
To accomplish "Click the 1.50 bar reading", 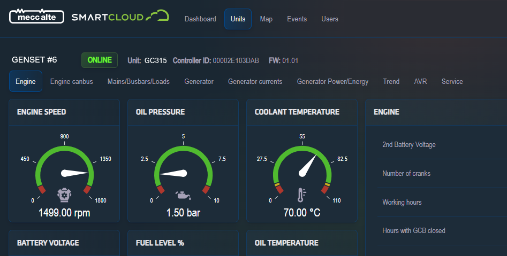I will coord(183,213).
